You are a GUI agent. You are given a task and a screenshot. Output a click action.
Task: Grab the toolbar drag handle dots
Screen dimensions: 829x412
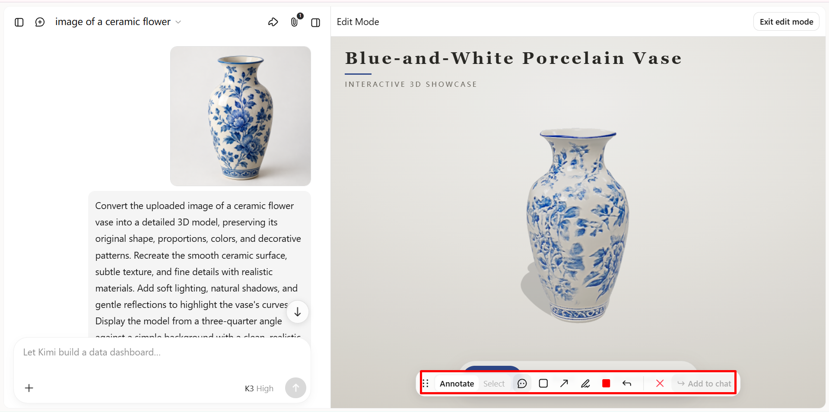426,383
